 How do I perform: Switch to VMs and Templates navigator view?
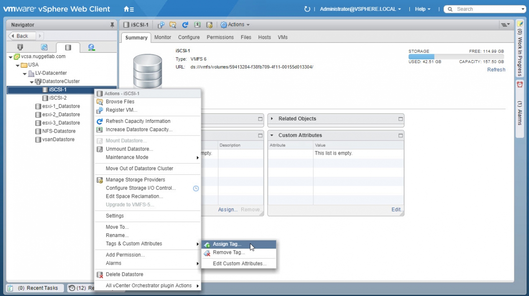coord(44,47)
